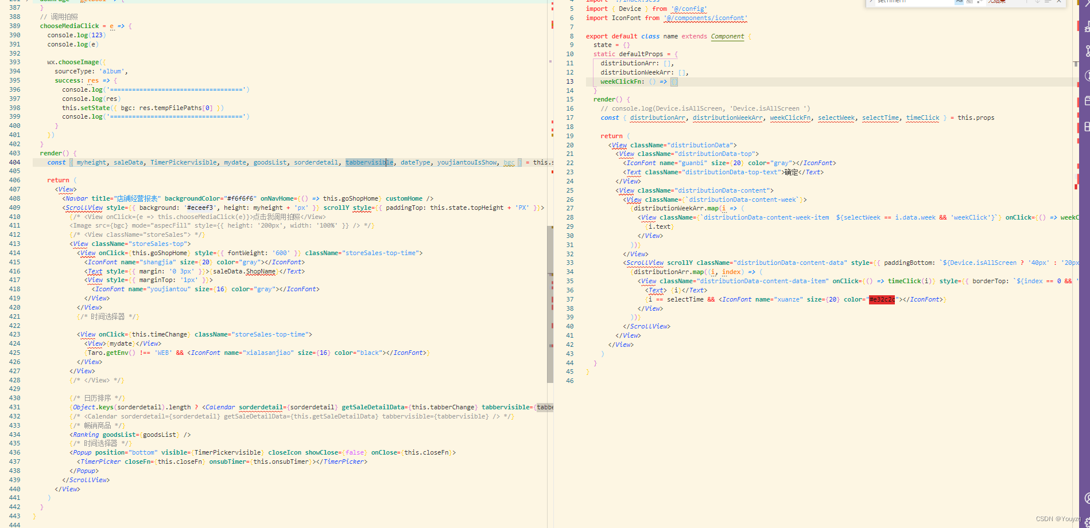Click timeClick on line 17

(922, 118)
